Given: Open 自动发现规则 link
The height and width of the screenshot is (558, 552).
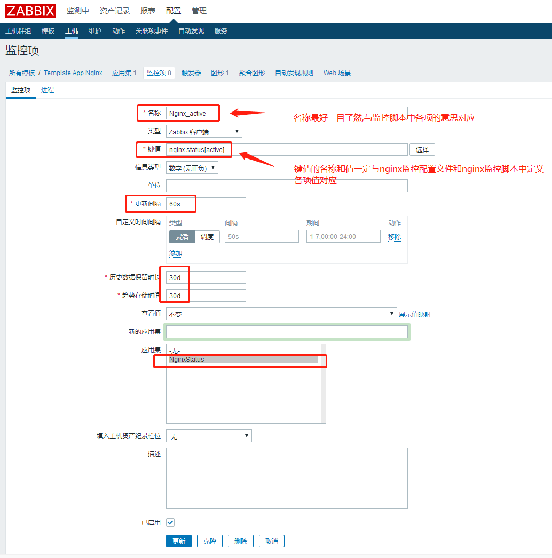Looking at the screenshot, I should 294,73.
